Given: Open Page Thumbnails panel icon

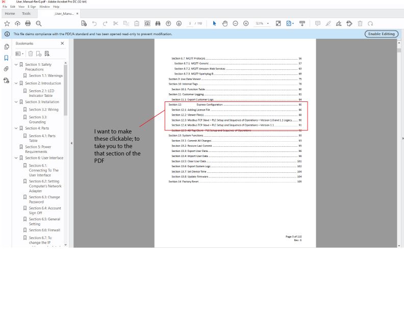Looking at the screenshot, I should point(7,46).
